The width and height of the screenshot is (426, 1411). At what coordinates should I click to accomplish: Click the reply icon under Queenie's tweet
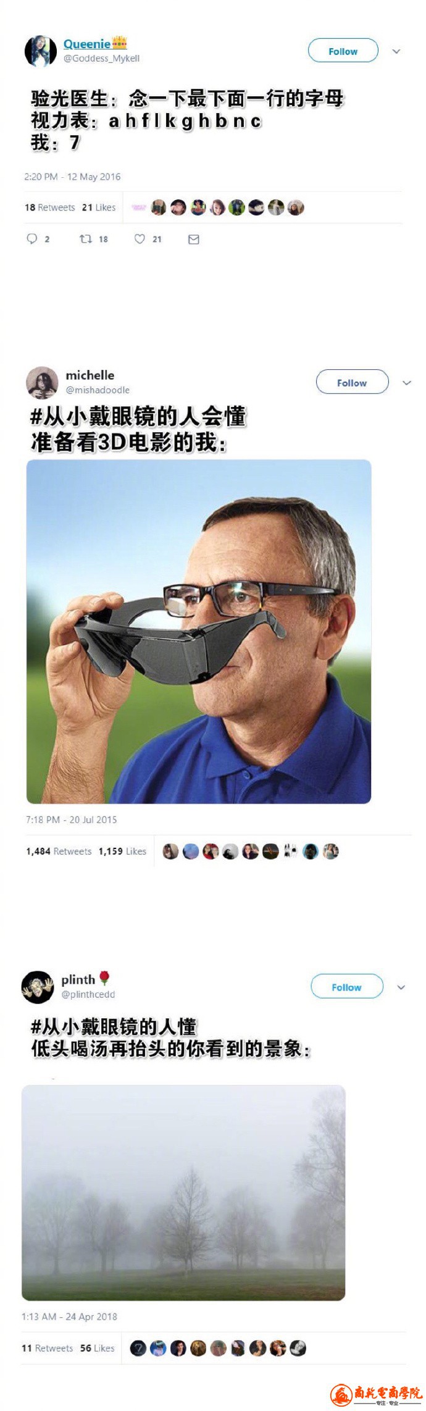click(x=32, y=239)
